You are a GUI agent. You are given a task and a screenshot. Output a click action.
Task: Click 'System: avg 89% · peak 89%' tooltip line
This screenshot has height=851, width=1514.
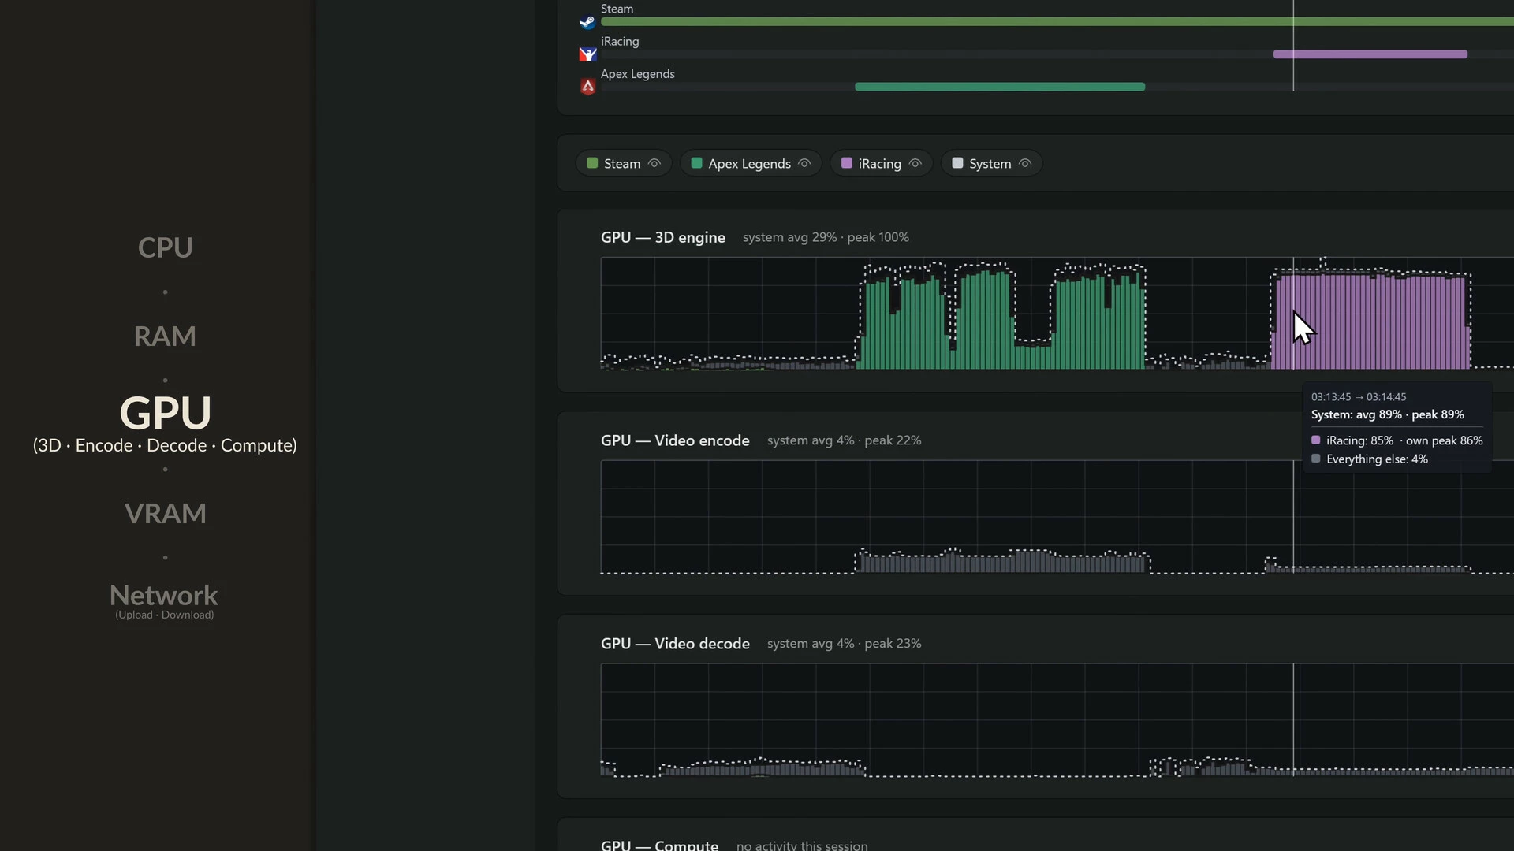(x=1387, y=414)
